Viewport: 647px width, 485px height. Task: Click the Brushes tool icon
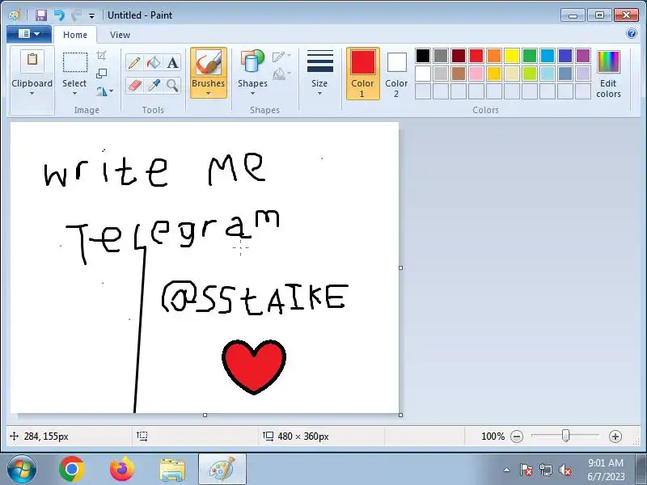pyautogui.click(x=209, y=63)
